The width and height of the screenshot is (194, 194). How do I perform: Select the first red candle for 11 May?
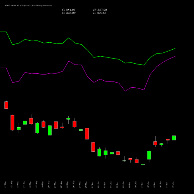click(6, 105)
